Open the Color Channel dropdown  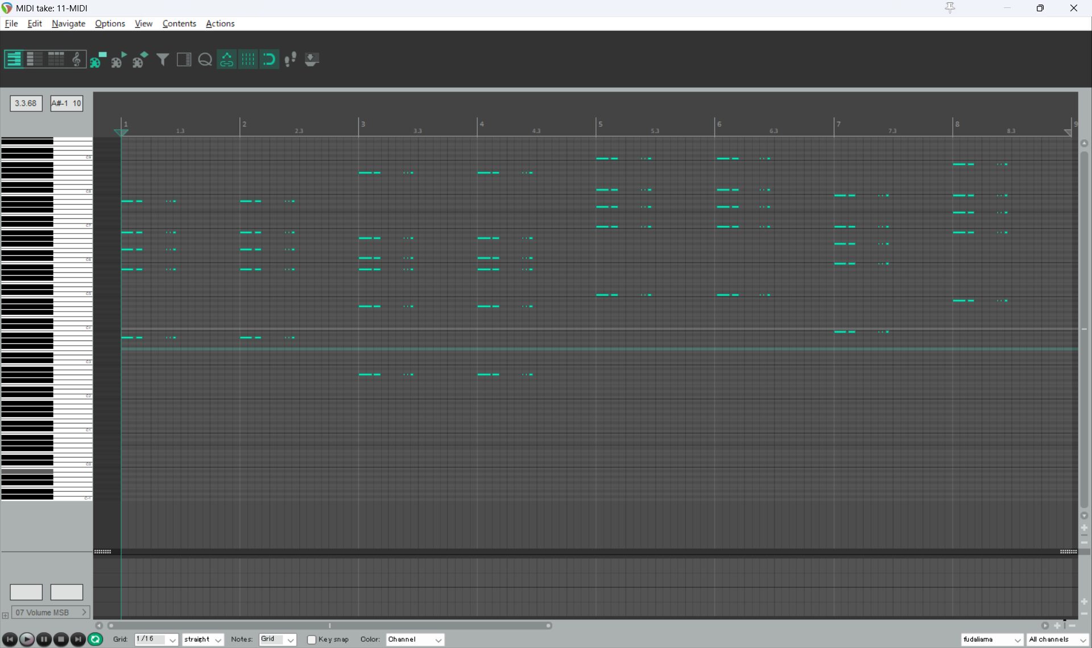415,639
